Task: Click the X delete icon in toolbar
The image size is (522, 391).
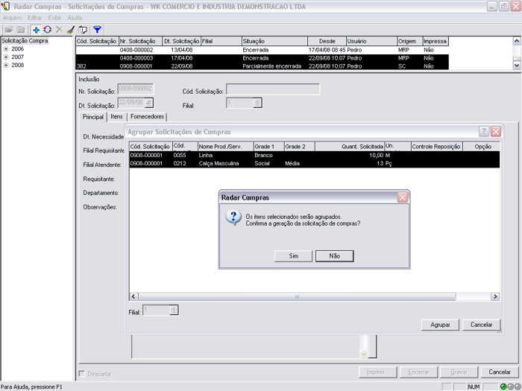Action: tap(59, 29)
